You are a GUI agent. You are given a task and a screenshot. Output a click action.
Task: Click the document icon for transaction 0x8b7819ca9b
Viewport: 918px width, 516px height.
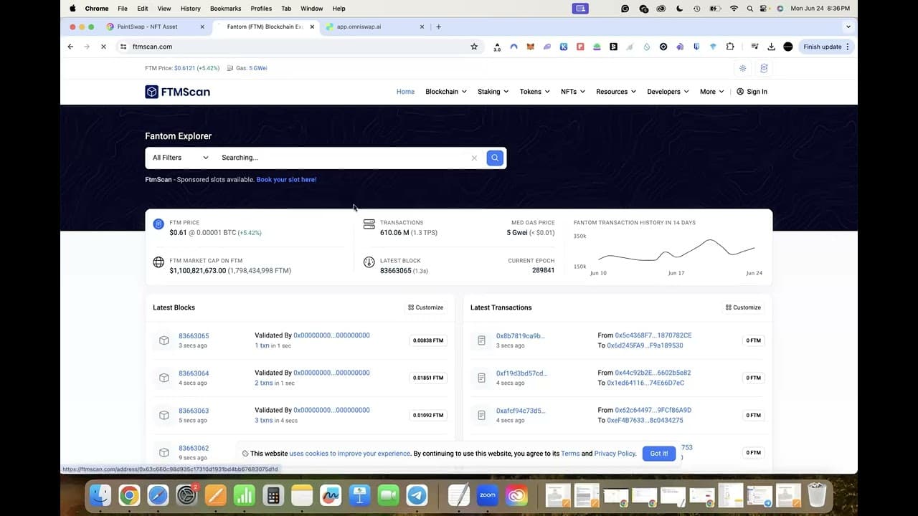tap(481, 340)
